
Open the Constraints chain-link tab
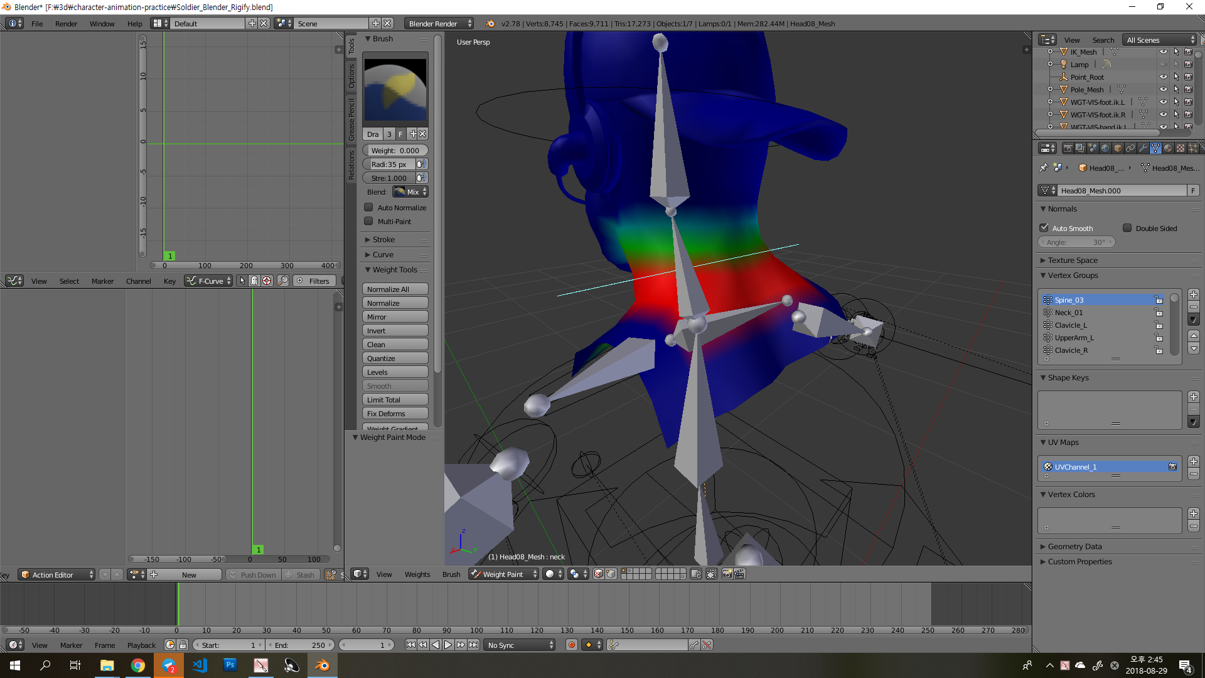point(1130,148)
